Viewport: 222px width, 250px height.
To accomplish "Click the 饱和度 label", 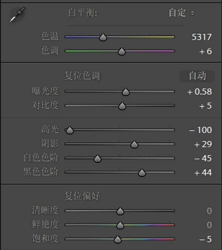I will [45, 239].
